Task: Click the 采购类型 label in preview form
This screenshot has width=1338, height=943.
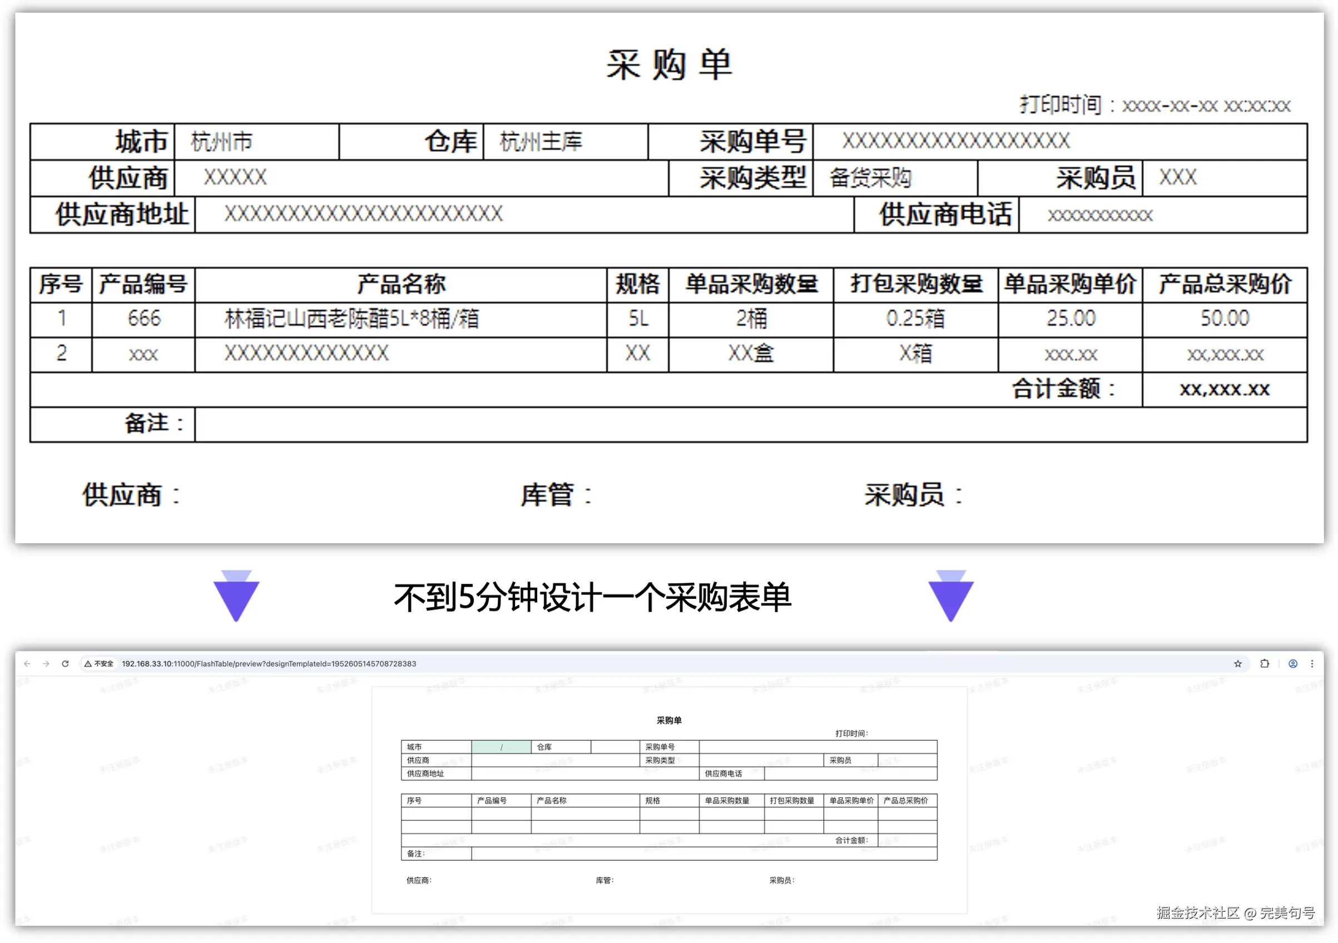Action: 660,760
